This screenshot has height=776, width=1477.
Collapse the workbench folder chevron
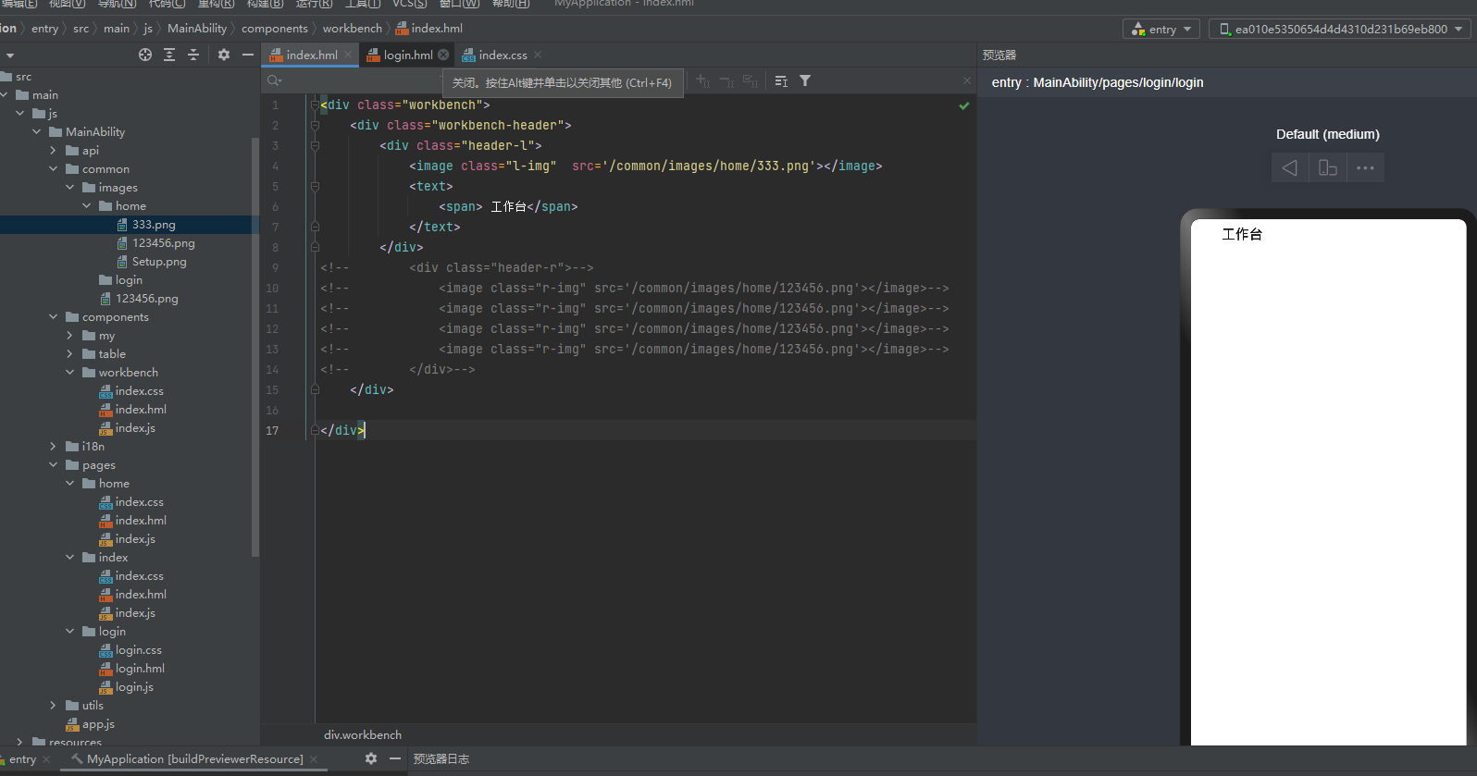[x=69, y=372]
